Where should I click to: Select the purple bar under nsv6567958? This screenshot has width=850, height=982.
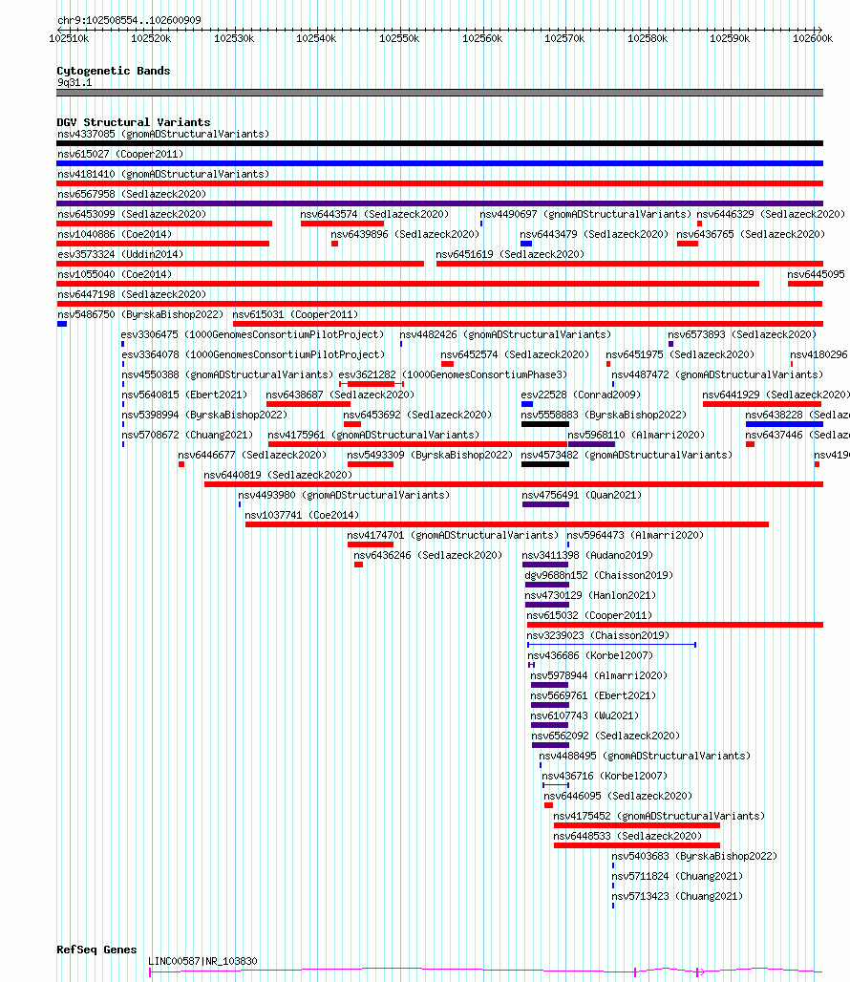pyautogui.click(x=439, y=203)
